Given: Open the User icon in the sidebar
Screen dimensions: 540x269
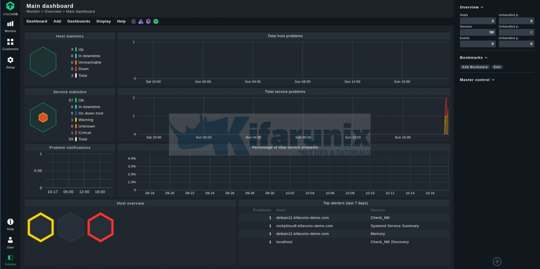Looking at the screenshot, I should point(10,241).
